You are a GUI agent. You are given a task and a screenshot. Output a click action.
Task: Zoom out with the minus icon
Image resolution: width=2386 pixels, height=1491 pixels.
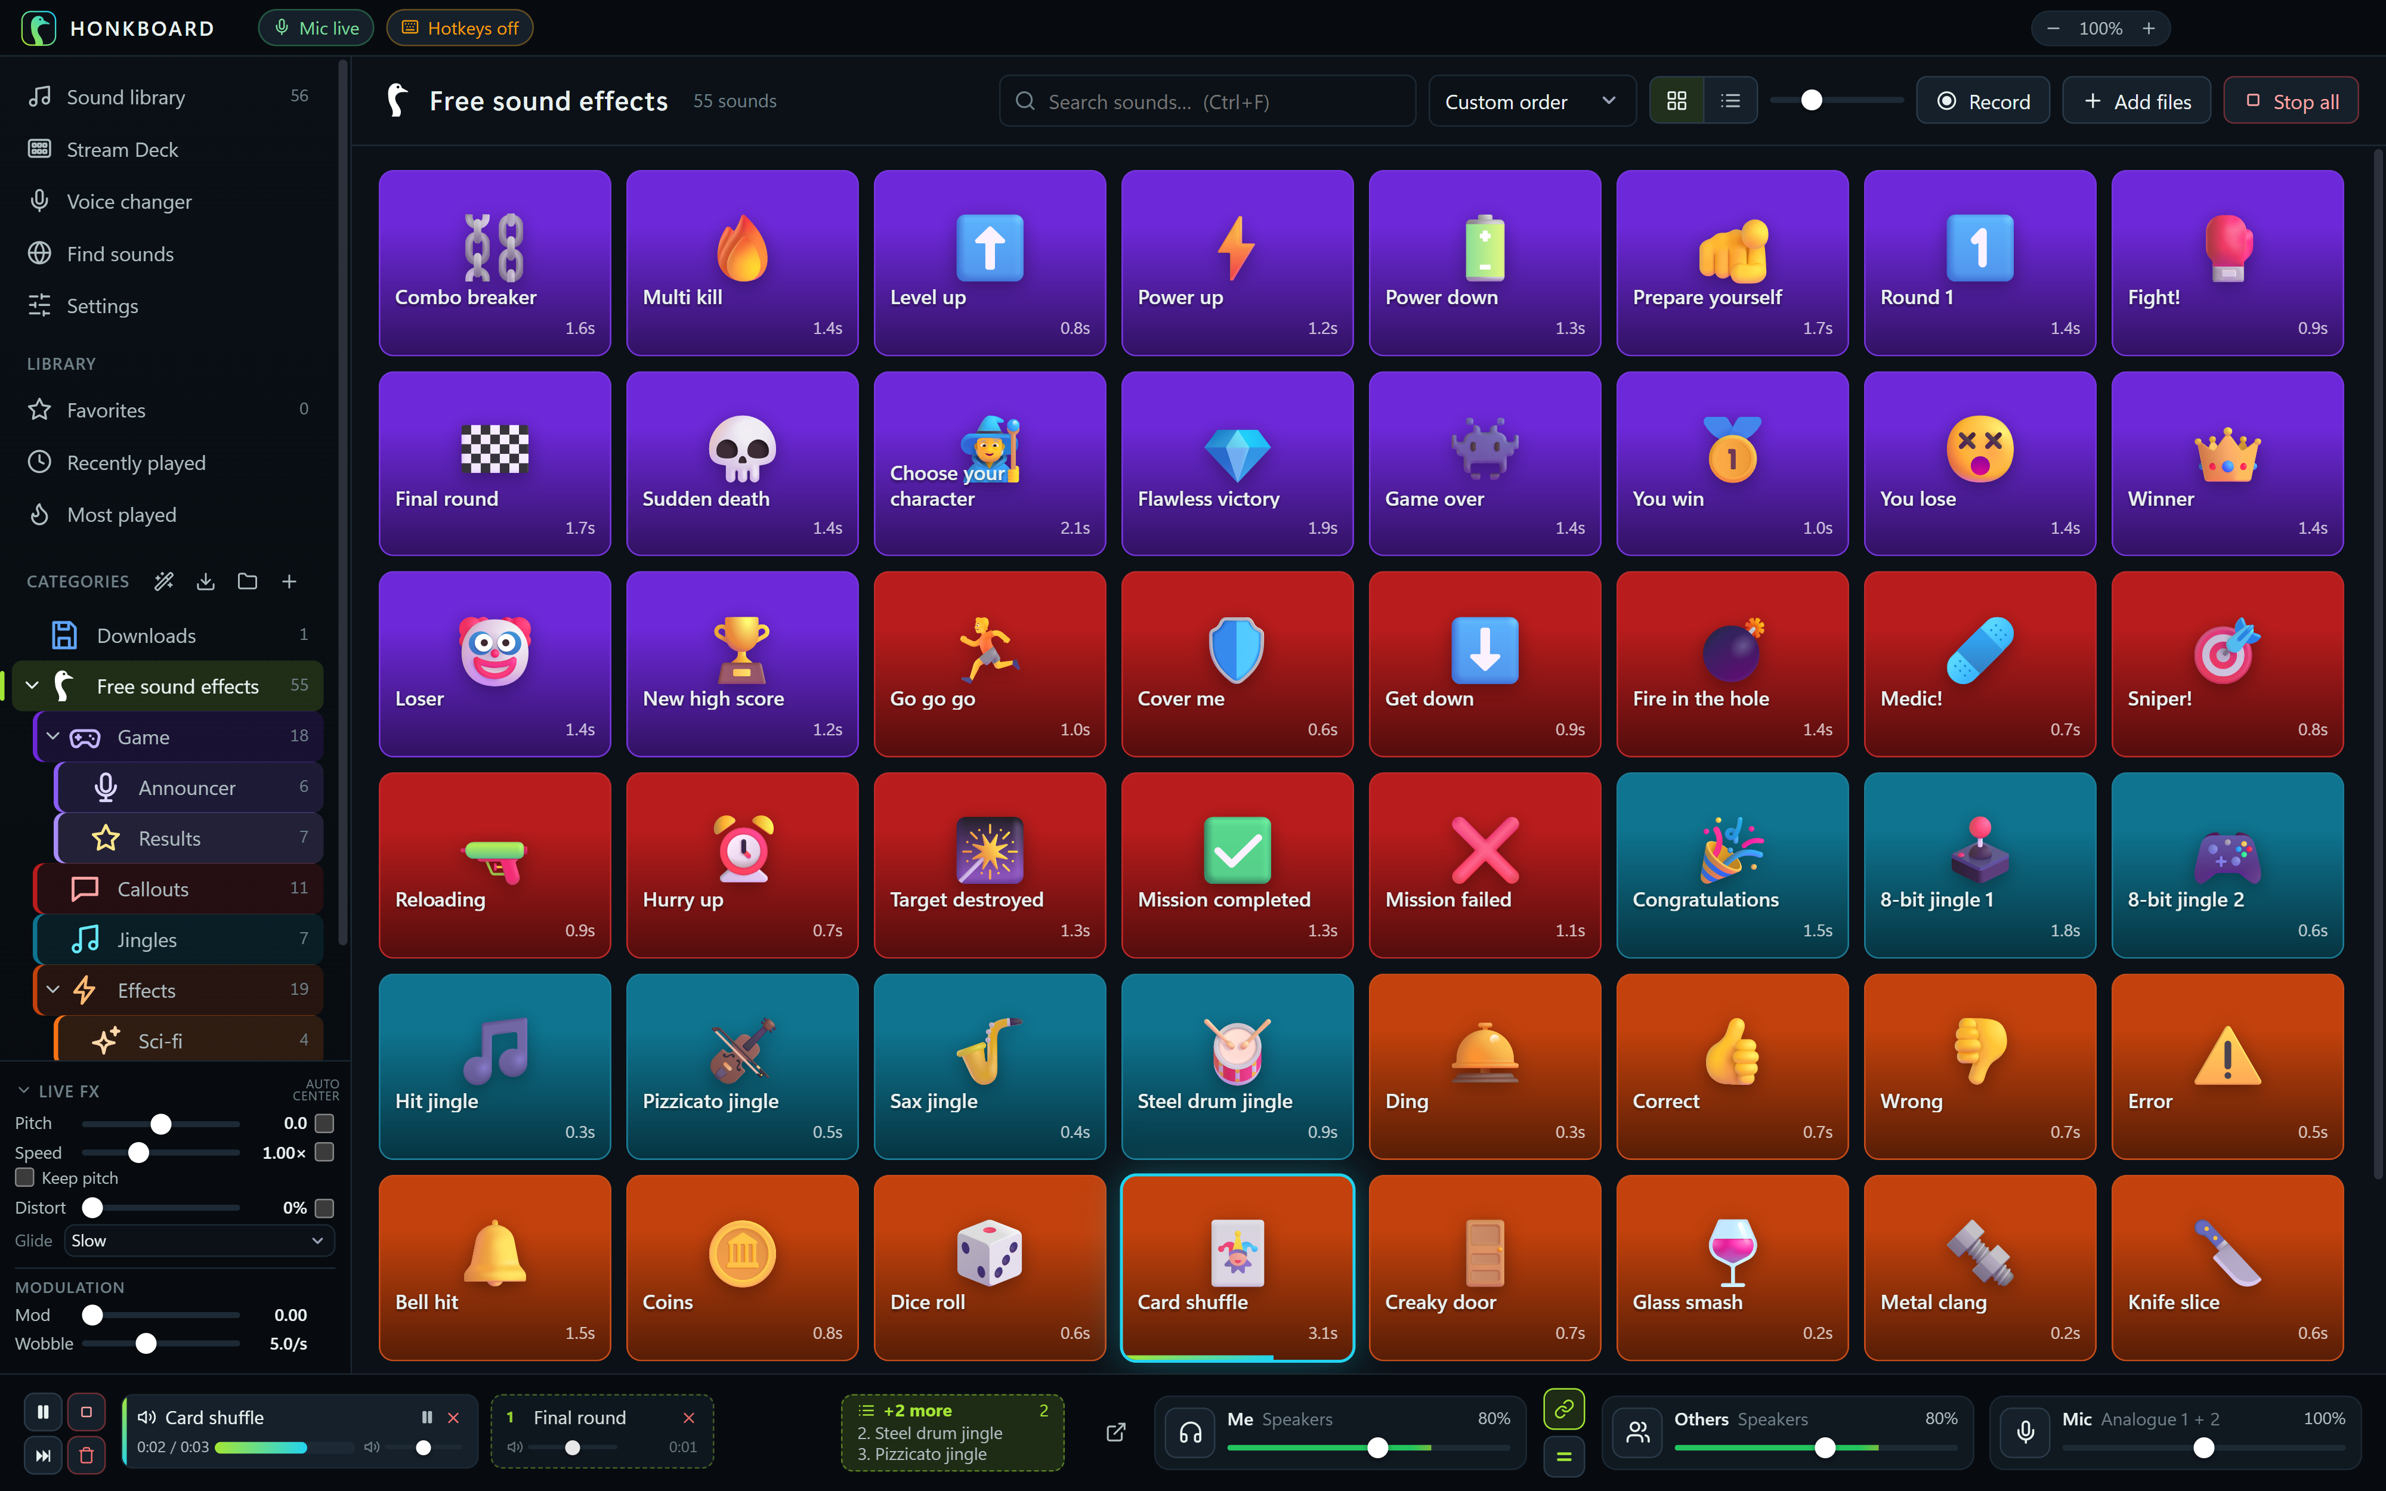pyautogui.click(x=2053, y=29)
